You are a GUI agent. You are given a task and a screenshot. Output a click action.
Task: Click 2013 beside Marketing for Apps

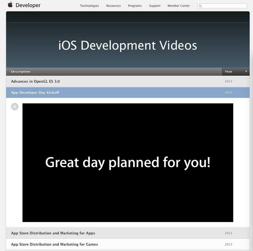point(228,233)
